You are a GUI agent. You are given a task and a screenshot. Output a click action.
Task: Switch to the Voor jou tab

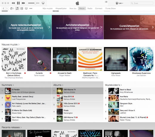(73, 8)
